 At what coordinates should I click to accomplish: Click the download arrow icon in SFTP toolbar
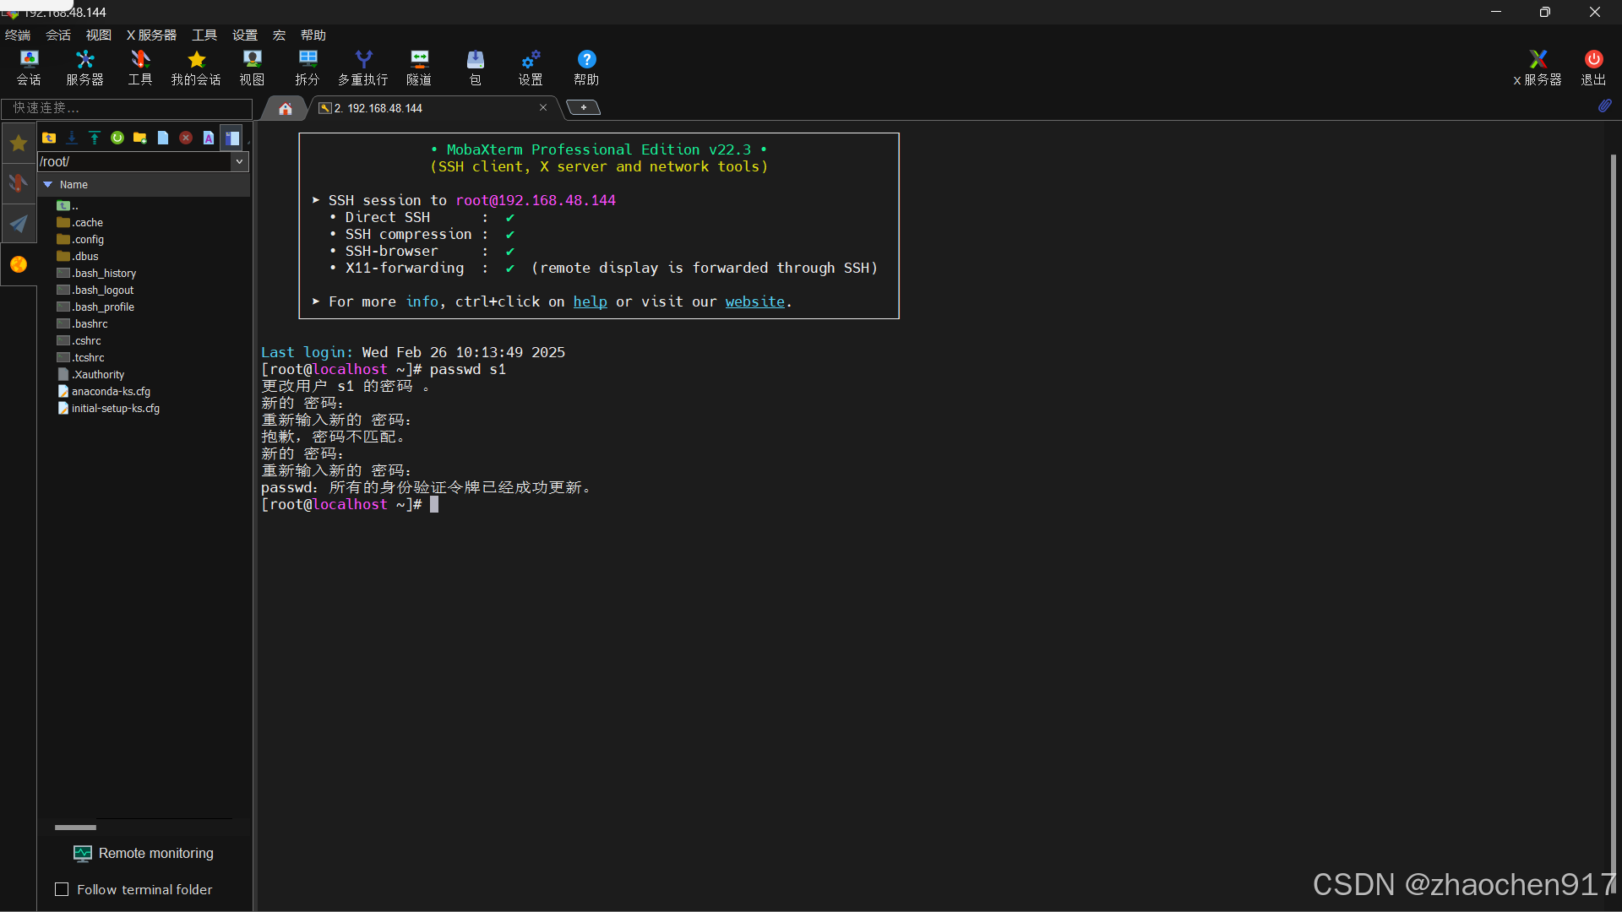click(72, 138)
